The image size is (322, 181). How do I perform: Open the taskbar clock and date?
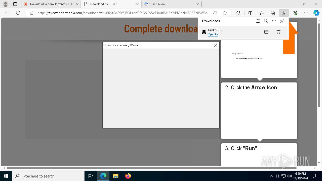301,176
